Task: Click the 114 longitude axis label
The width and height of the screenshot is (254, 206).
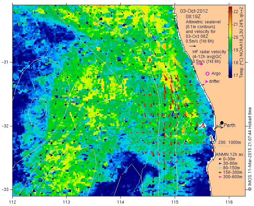Action: click(120, 202)
